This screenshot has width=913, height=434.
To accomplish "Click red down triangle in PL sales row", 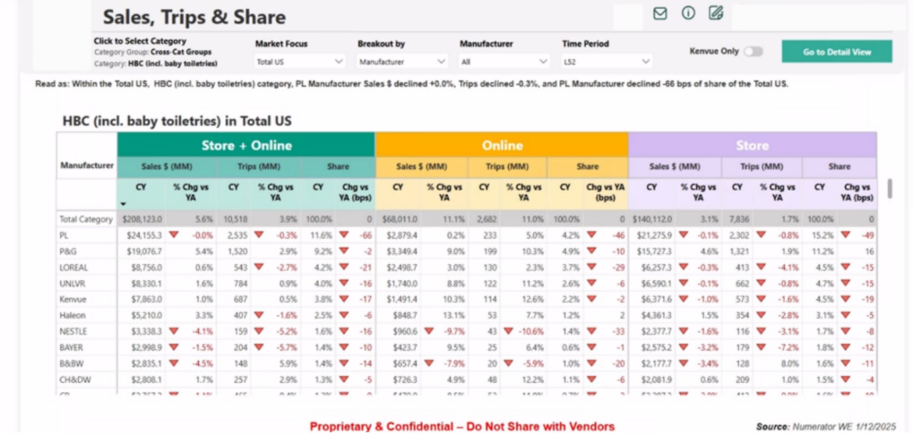I will [174, 235].
